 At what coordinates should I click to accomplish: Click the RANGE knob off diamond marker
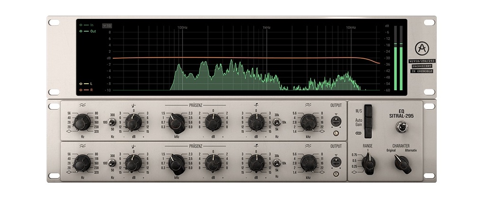tap(354, 172)
